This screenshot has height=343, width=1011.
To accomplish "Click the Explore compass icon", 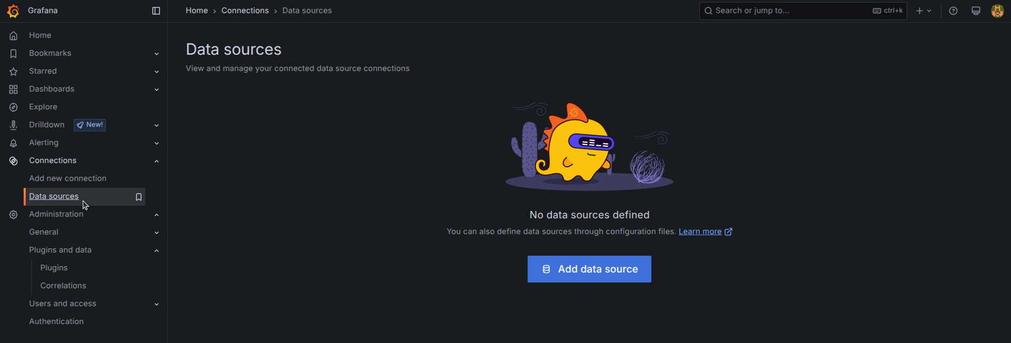I will click(14, 107).
